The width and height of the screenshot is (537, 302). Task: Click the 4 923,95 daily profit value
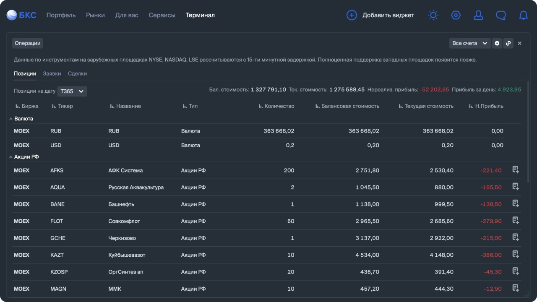pyautogui.click(x=509, y=89)
